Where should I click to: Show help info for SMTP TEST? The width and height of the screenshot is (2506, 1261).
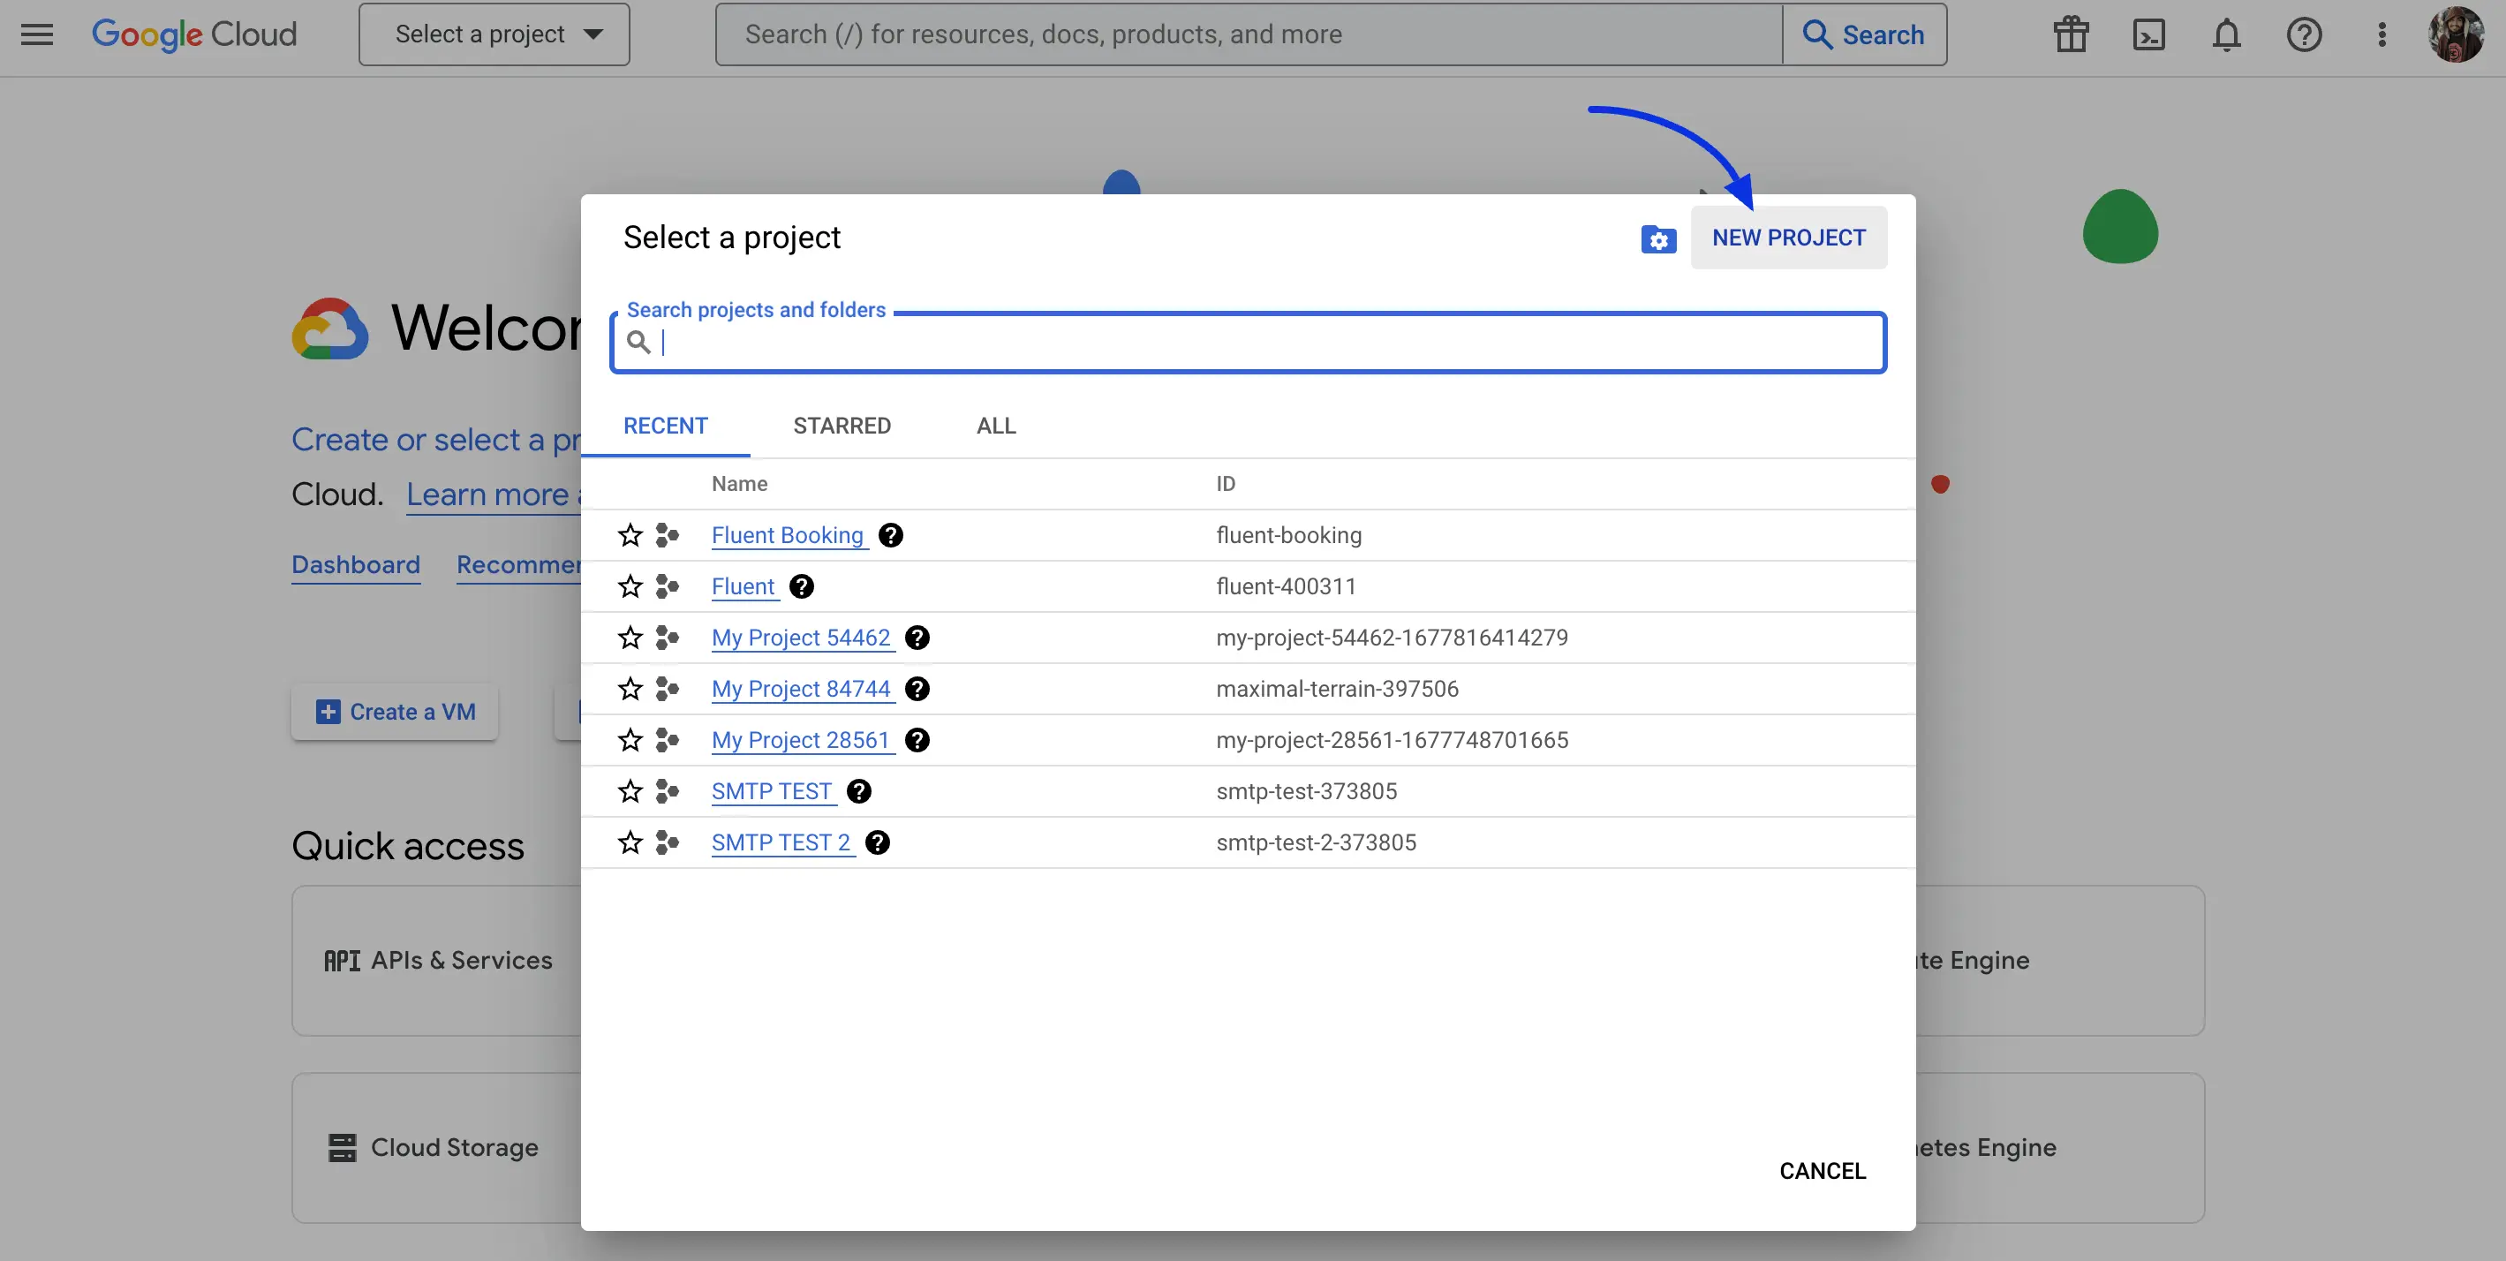coord(859,791)
